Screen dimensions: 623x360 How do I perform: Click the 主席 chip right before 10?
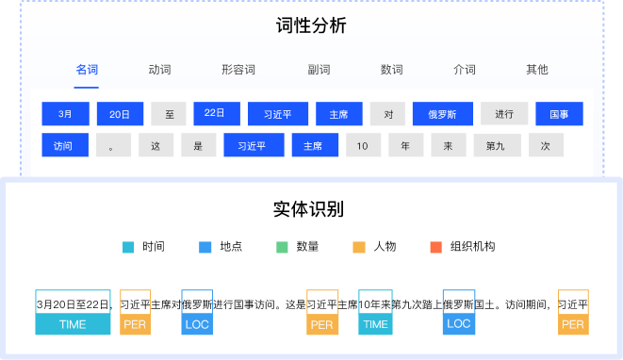(x=315, y=145)
